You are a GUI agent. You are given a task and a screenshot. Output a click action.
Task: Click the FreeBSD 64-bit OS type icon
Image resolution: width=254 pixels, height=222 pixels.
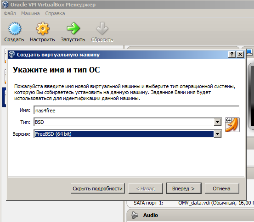click(x=232, y=125)
